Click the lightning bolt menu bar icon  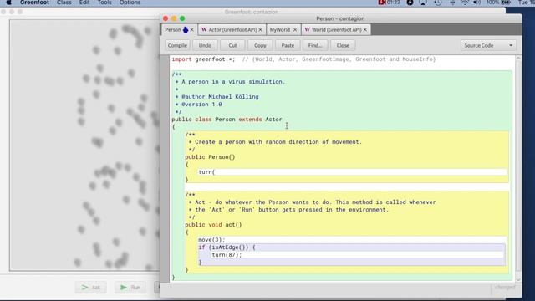tap(410, 3)
